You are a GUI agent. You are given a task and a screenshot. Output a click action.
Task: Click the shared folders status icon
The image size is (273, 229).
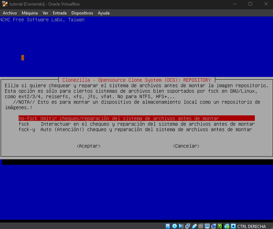[x=201, y=226]
